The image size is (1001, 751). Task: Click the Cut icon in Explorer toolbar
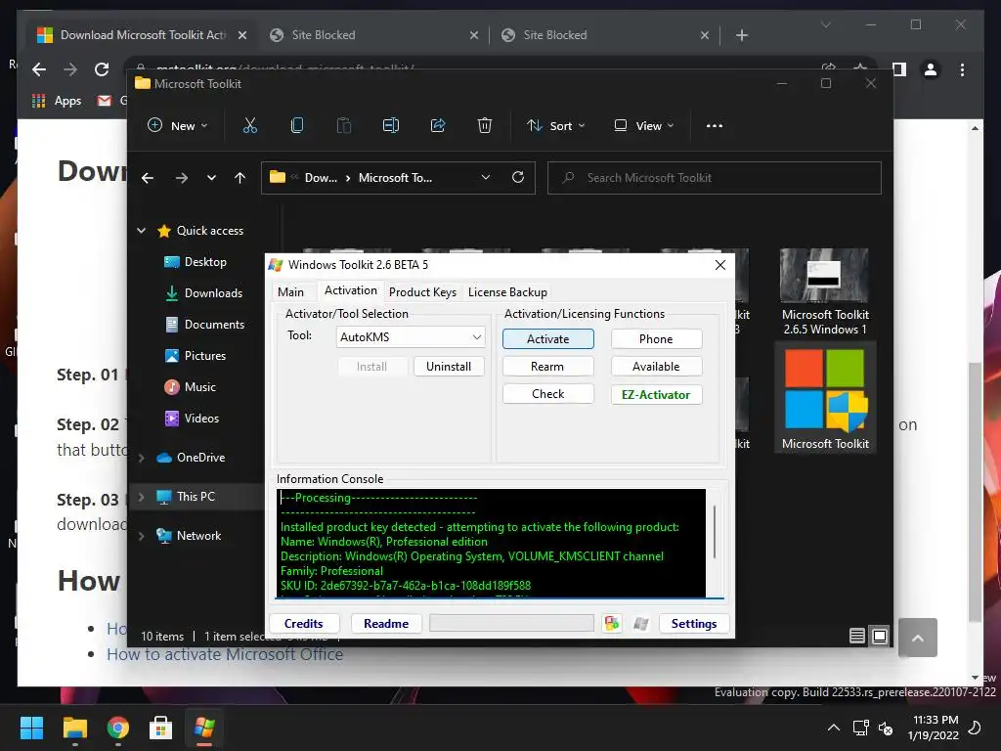(249, 126)
